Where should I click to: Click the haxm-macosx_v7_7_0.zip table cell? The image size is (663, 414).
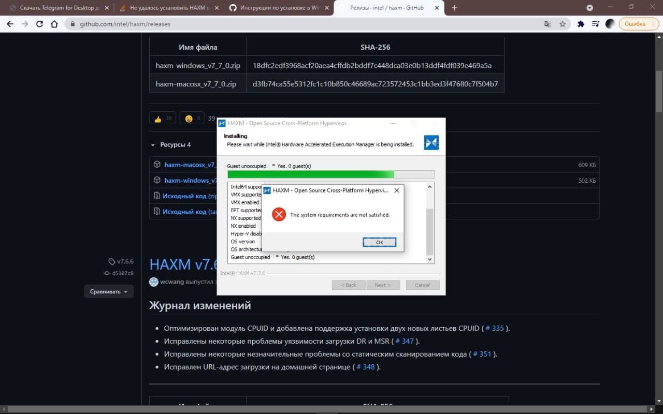pyautogui.click(x=198, y=84)
